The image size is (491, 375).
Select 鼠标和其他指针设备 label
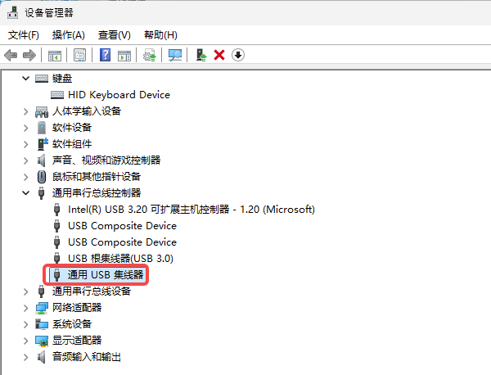(x=97, y=177)
